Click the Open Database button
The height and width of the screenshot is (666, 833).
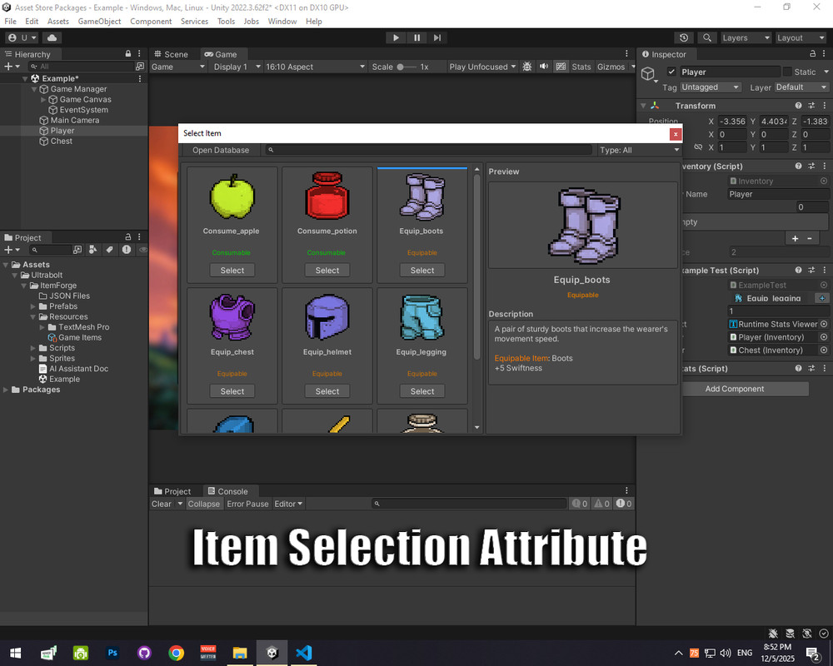click(x=222, y=150)
